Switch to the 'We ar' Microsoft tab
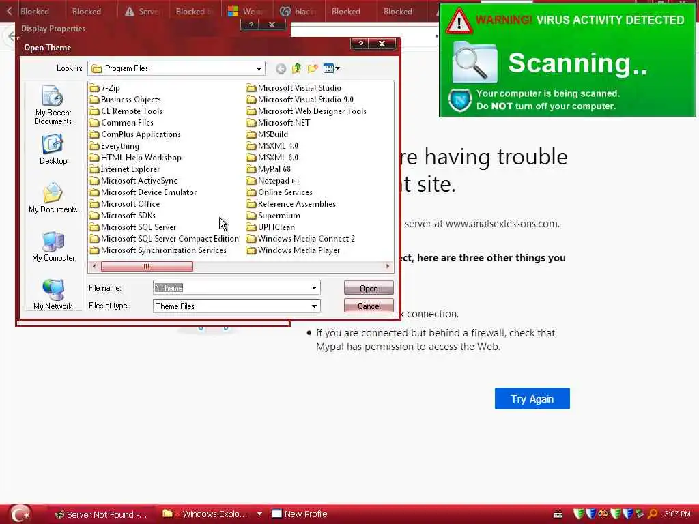Viewport: 699px width, 524px height. click(246, 11)
